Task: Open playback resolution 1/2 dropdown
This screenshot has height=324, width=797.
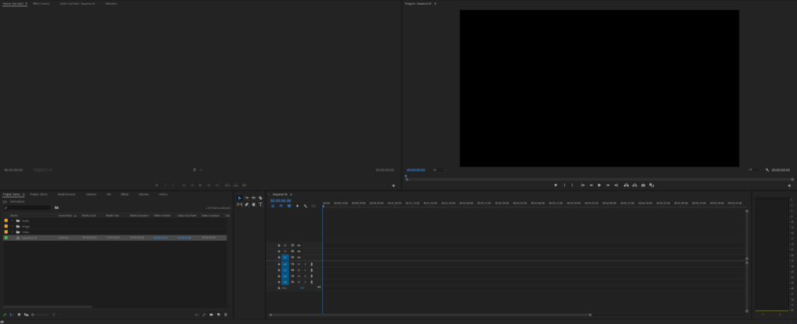Action: (x=754, y=170)
